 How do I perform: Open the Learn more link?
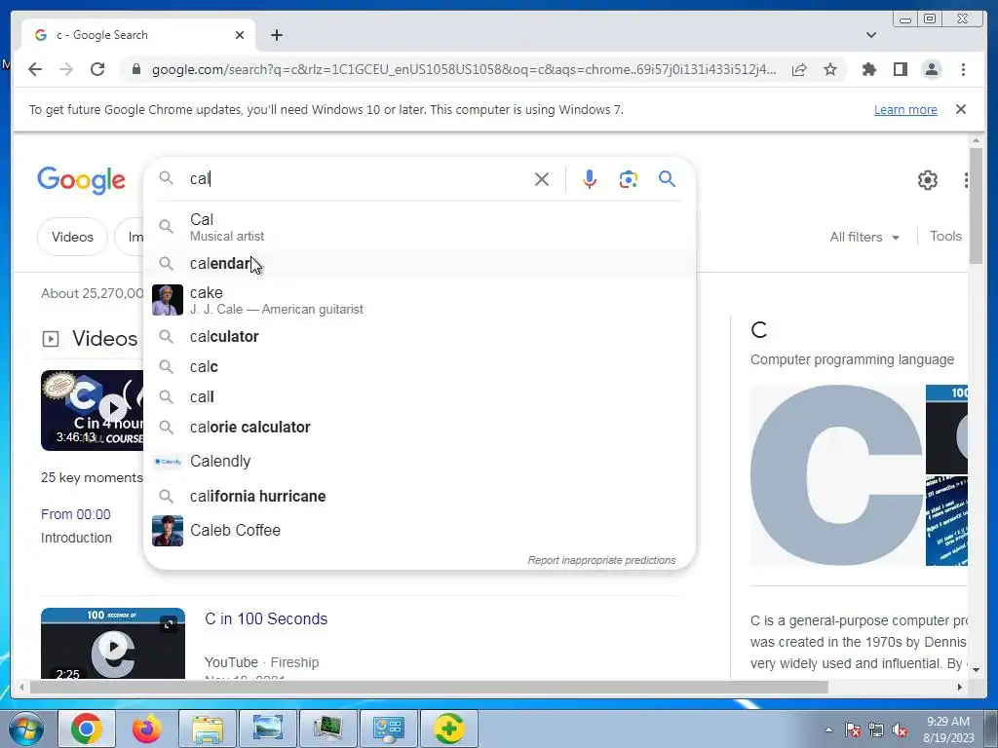(905, 109)
